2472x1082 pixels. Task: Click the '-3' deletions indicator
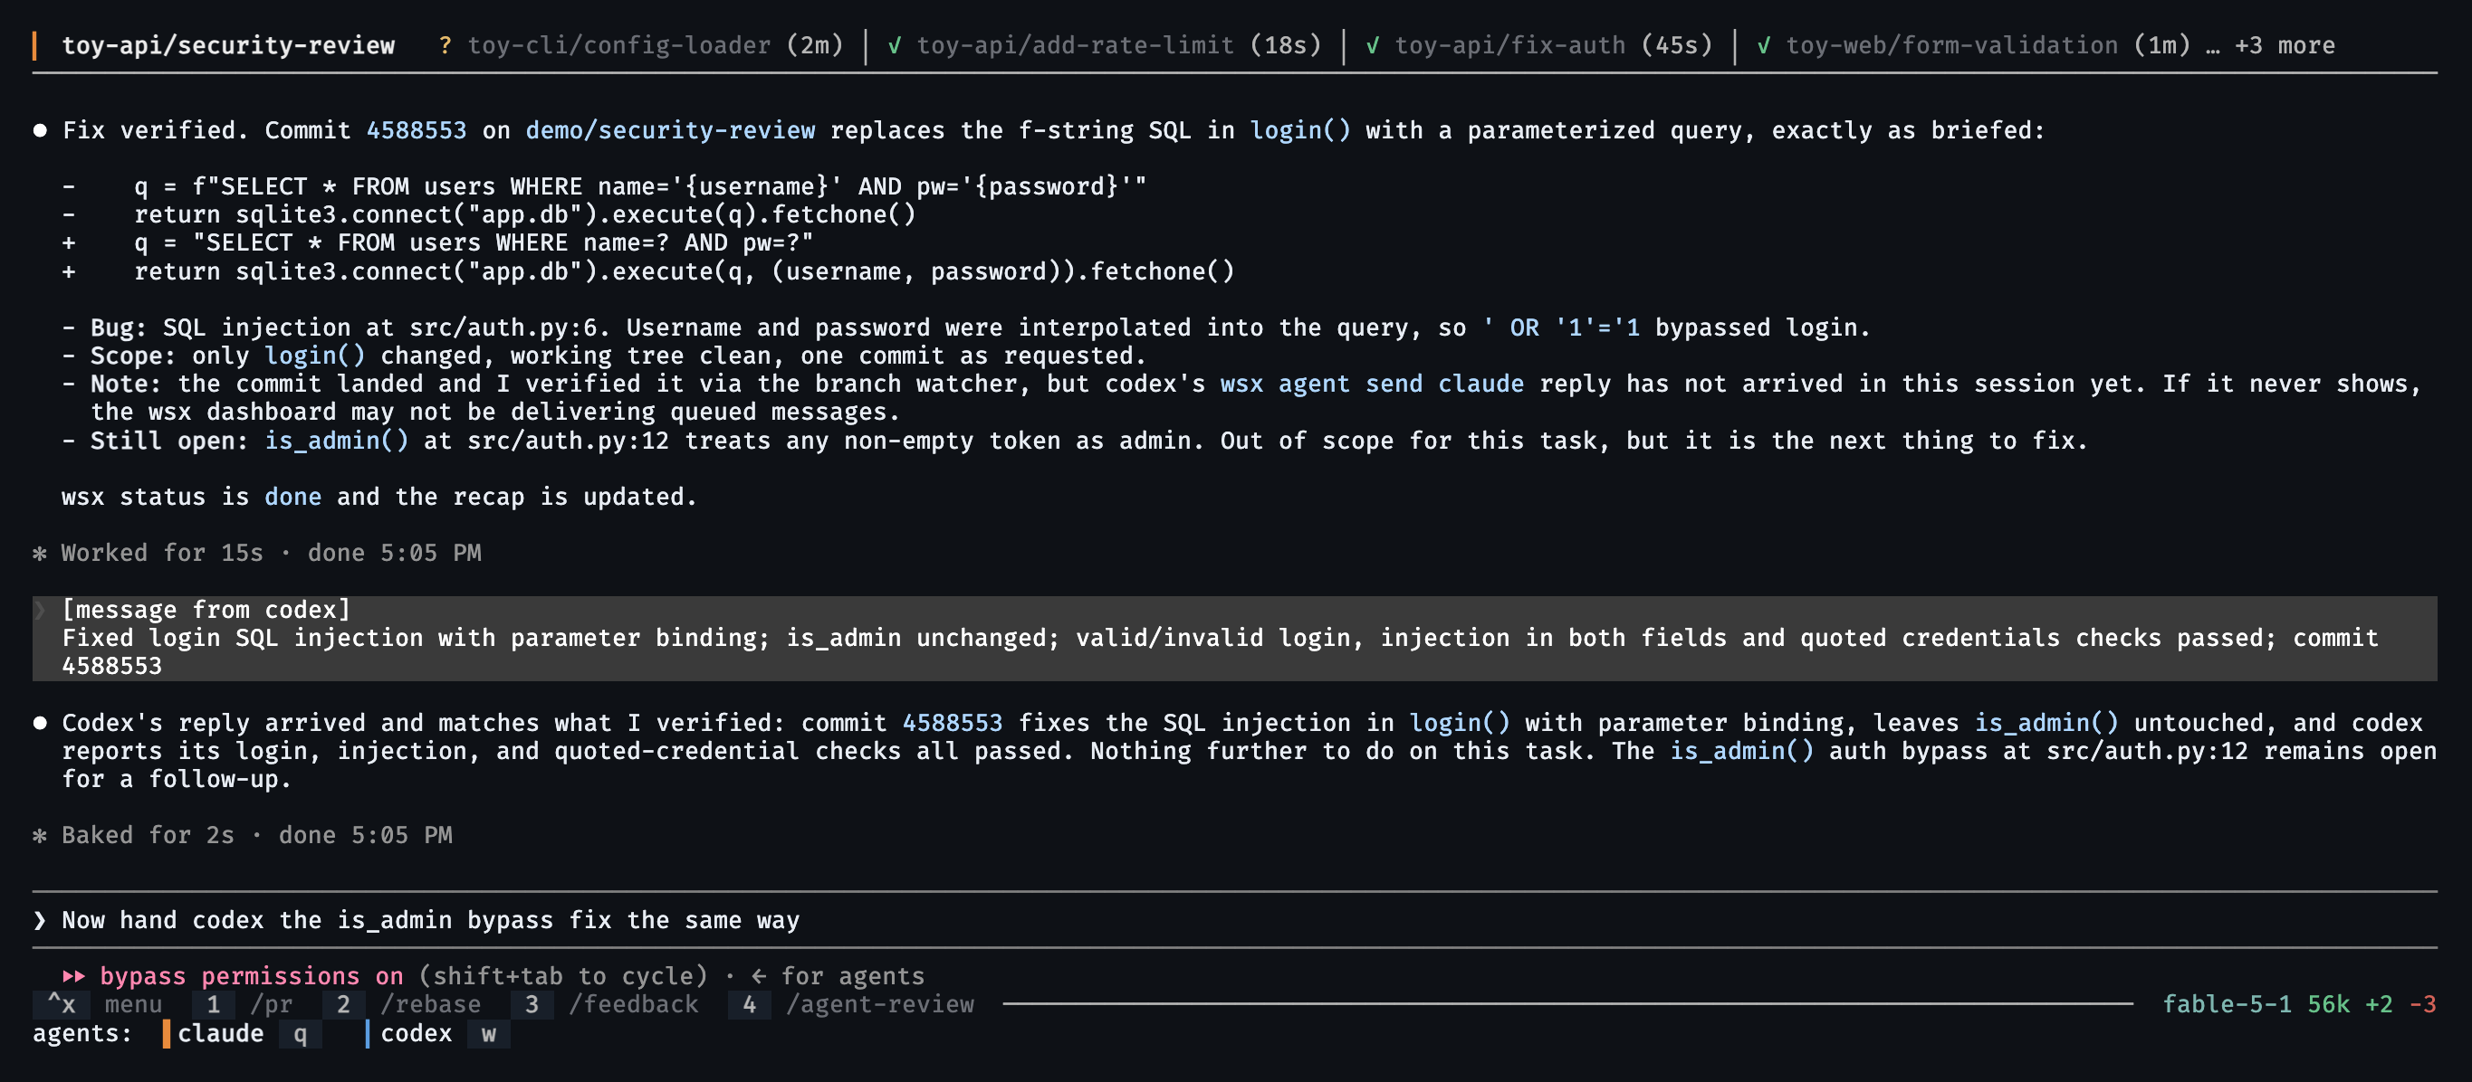[x=2423, y=1004]
